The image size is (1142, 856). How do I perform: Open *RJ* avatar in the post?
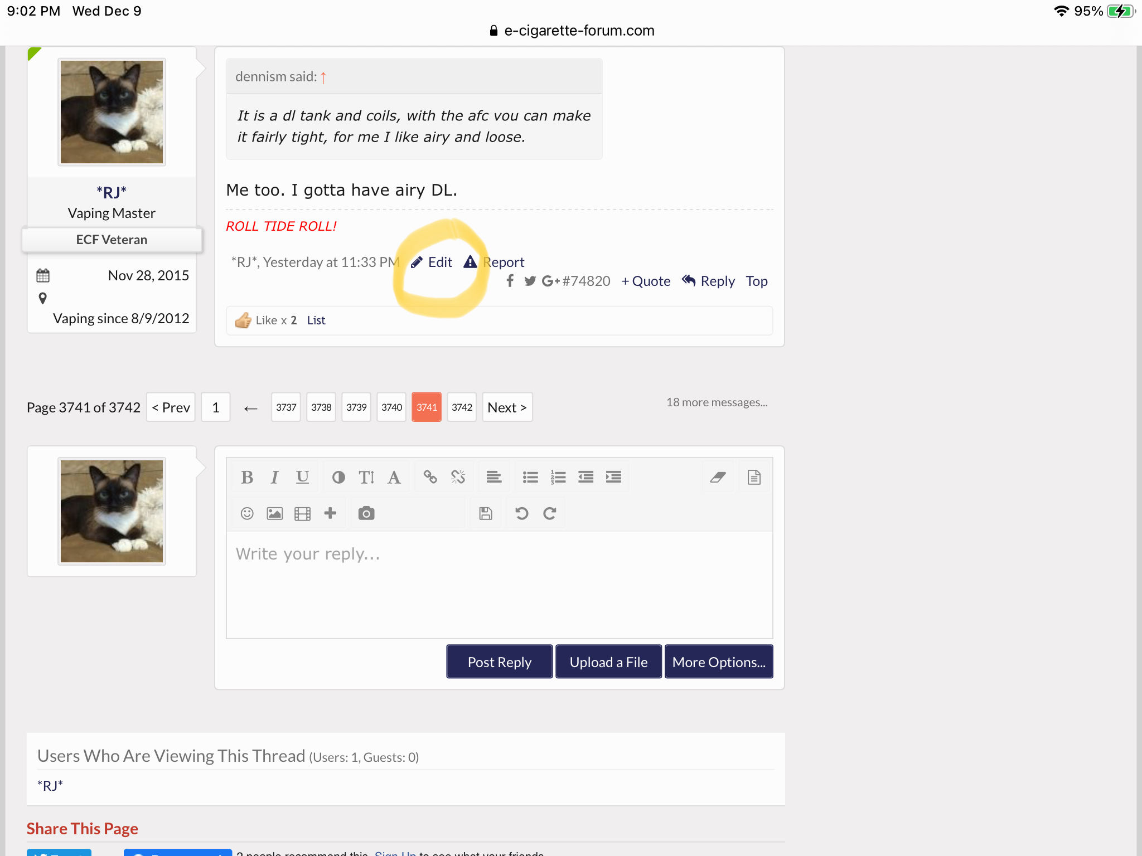[112, 112]
